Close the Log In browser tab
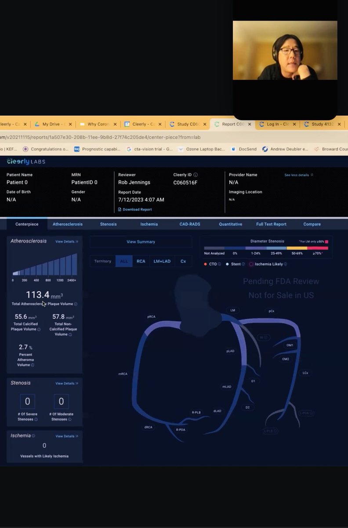The width and height of the screenshot is (348, 528). tap(295, 125)
